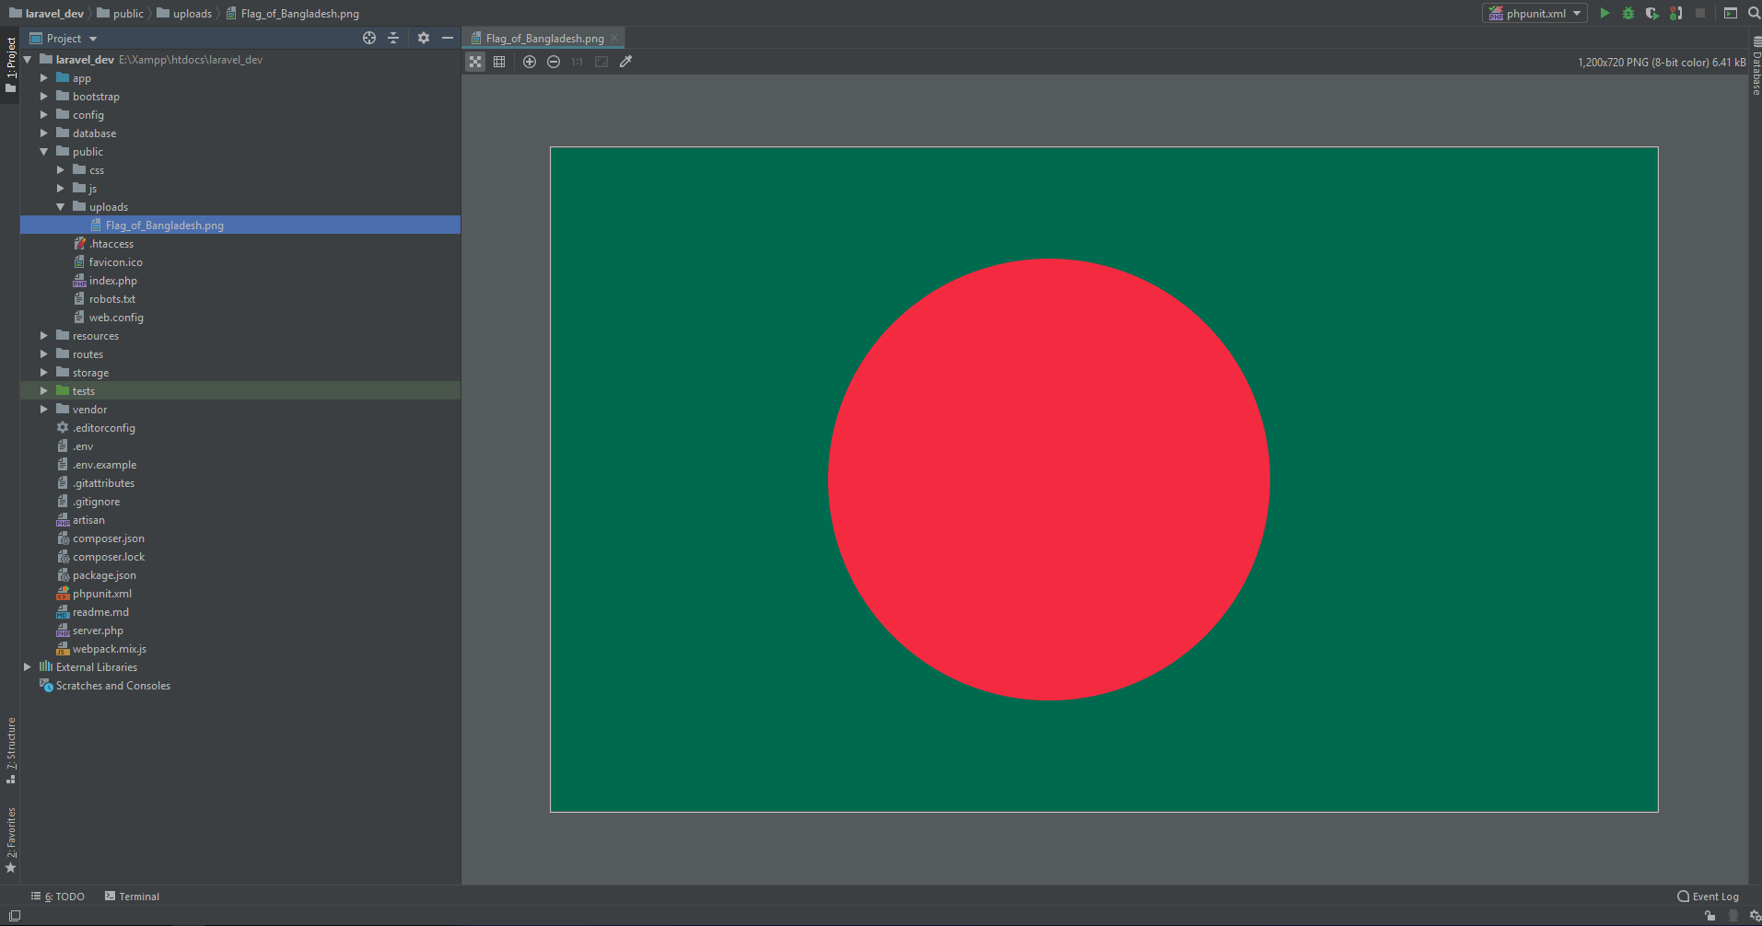Switch to the TODO tool window

[x=59, y=897]
